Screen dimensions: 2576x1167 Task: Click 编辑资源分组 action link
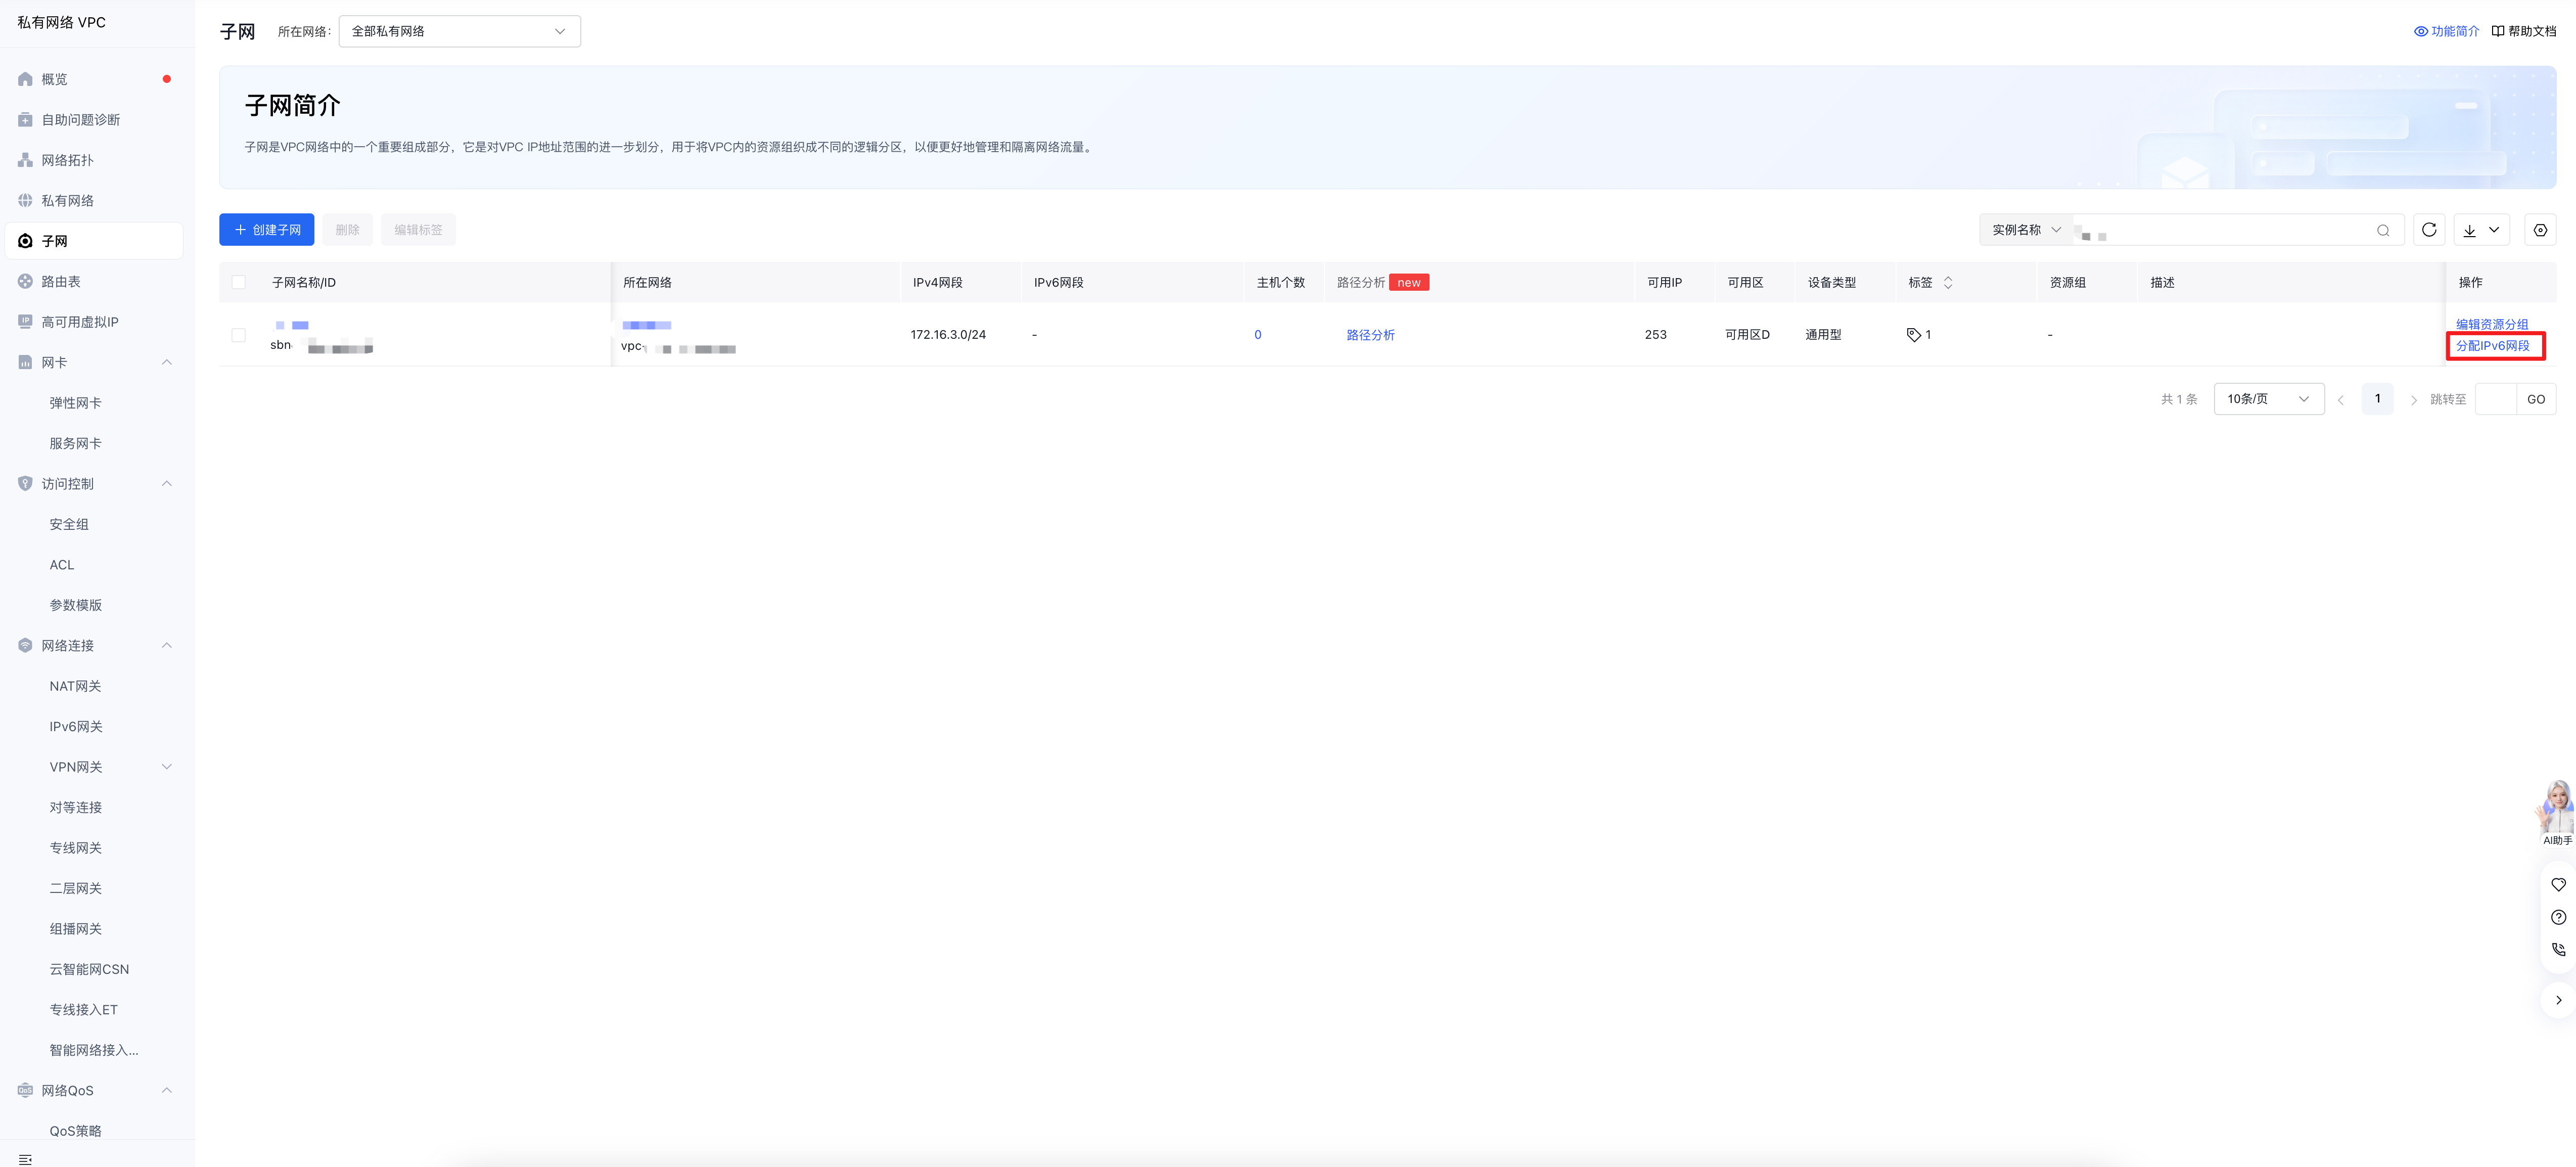pos(2492,324)
